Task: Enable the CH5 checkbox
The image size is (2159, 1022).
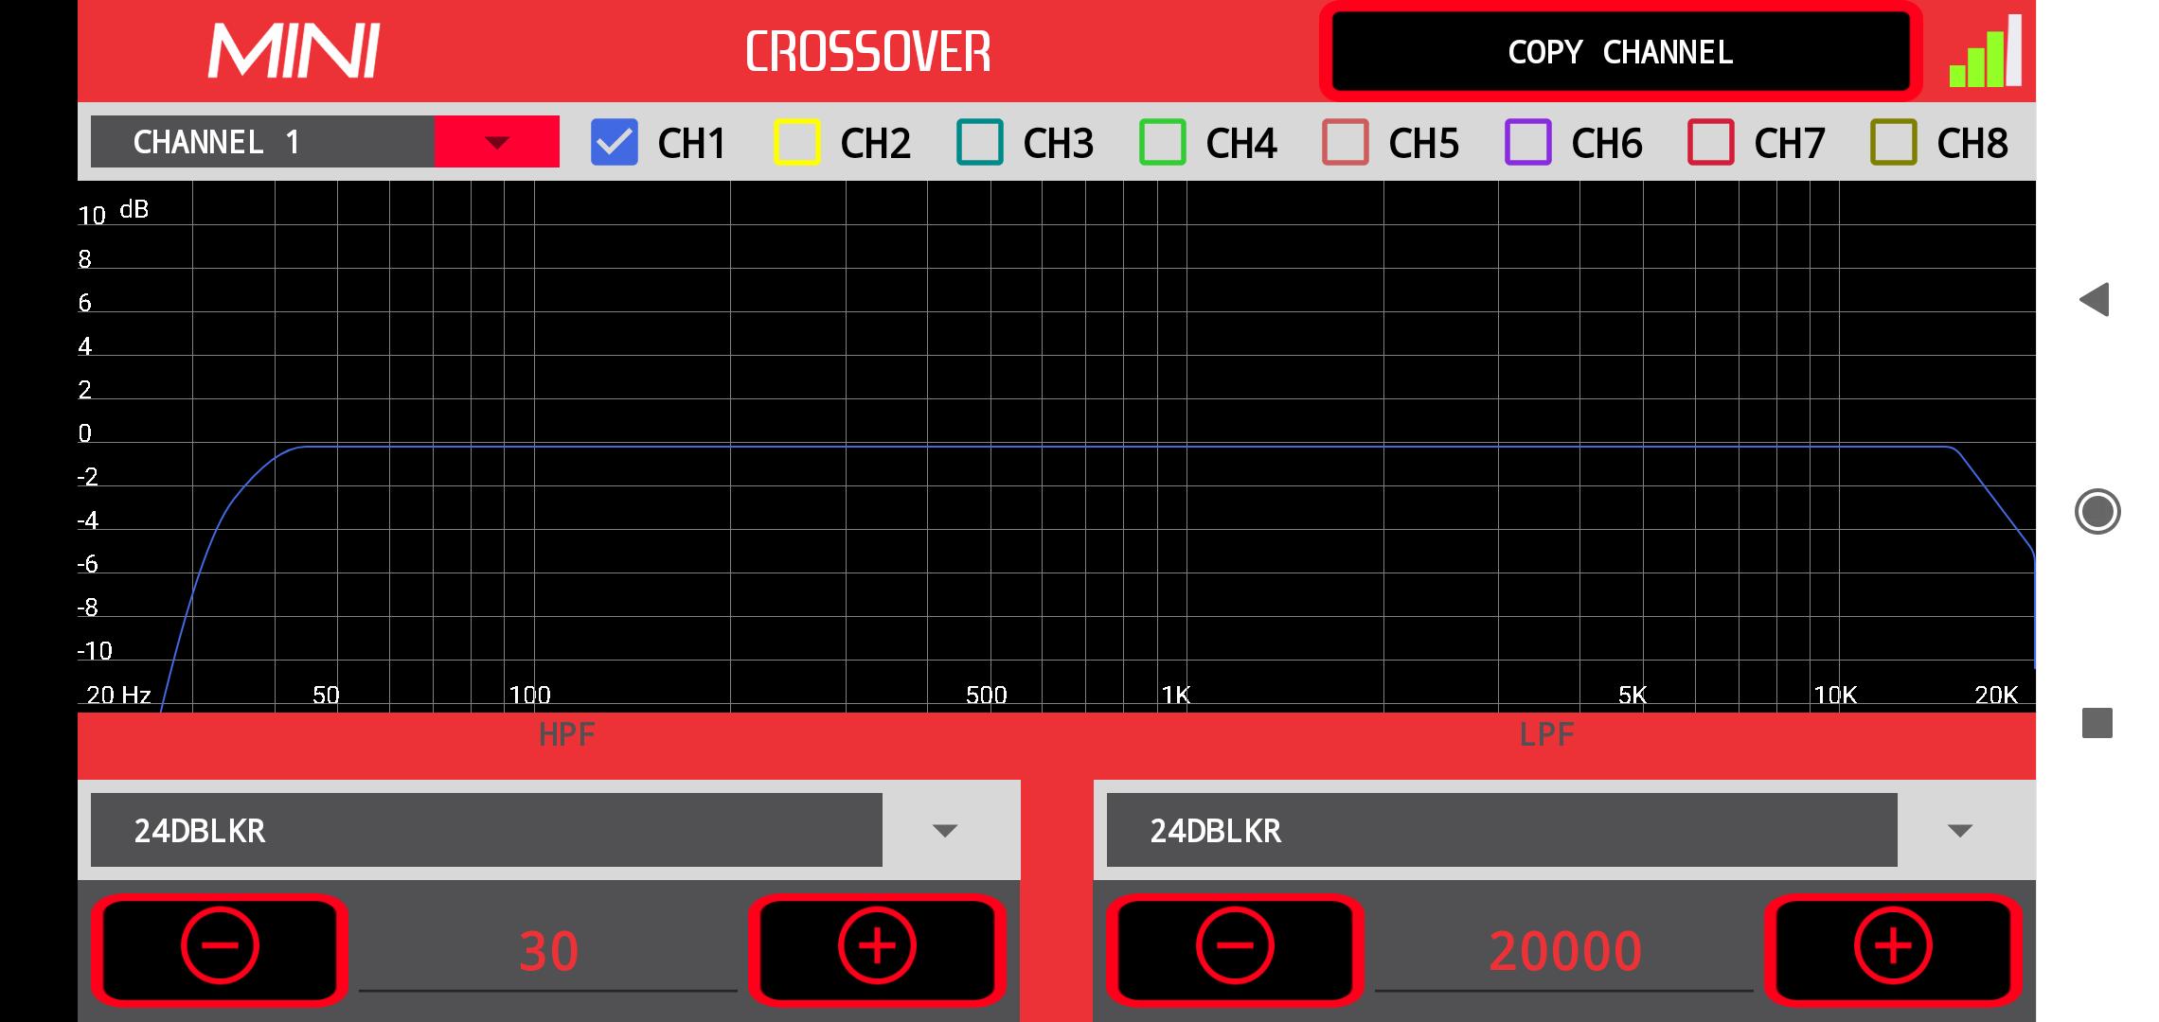Action: (1346, 143)
